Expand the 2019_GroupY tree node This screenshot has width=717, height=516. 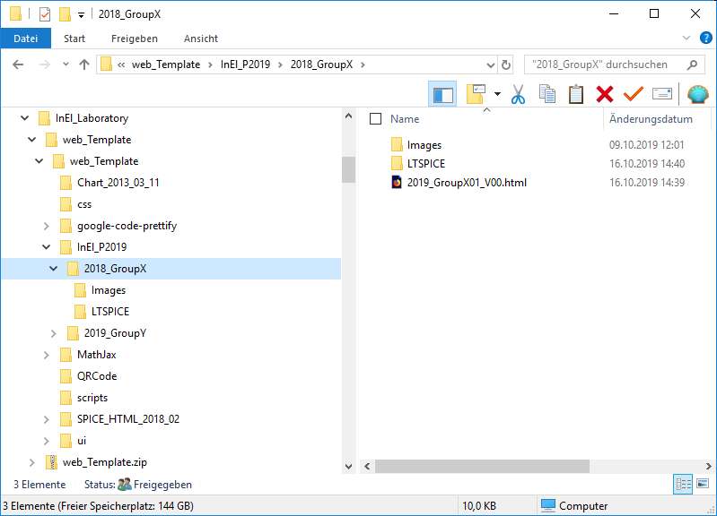coord(53,333)
